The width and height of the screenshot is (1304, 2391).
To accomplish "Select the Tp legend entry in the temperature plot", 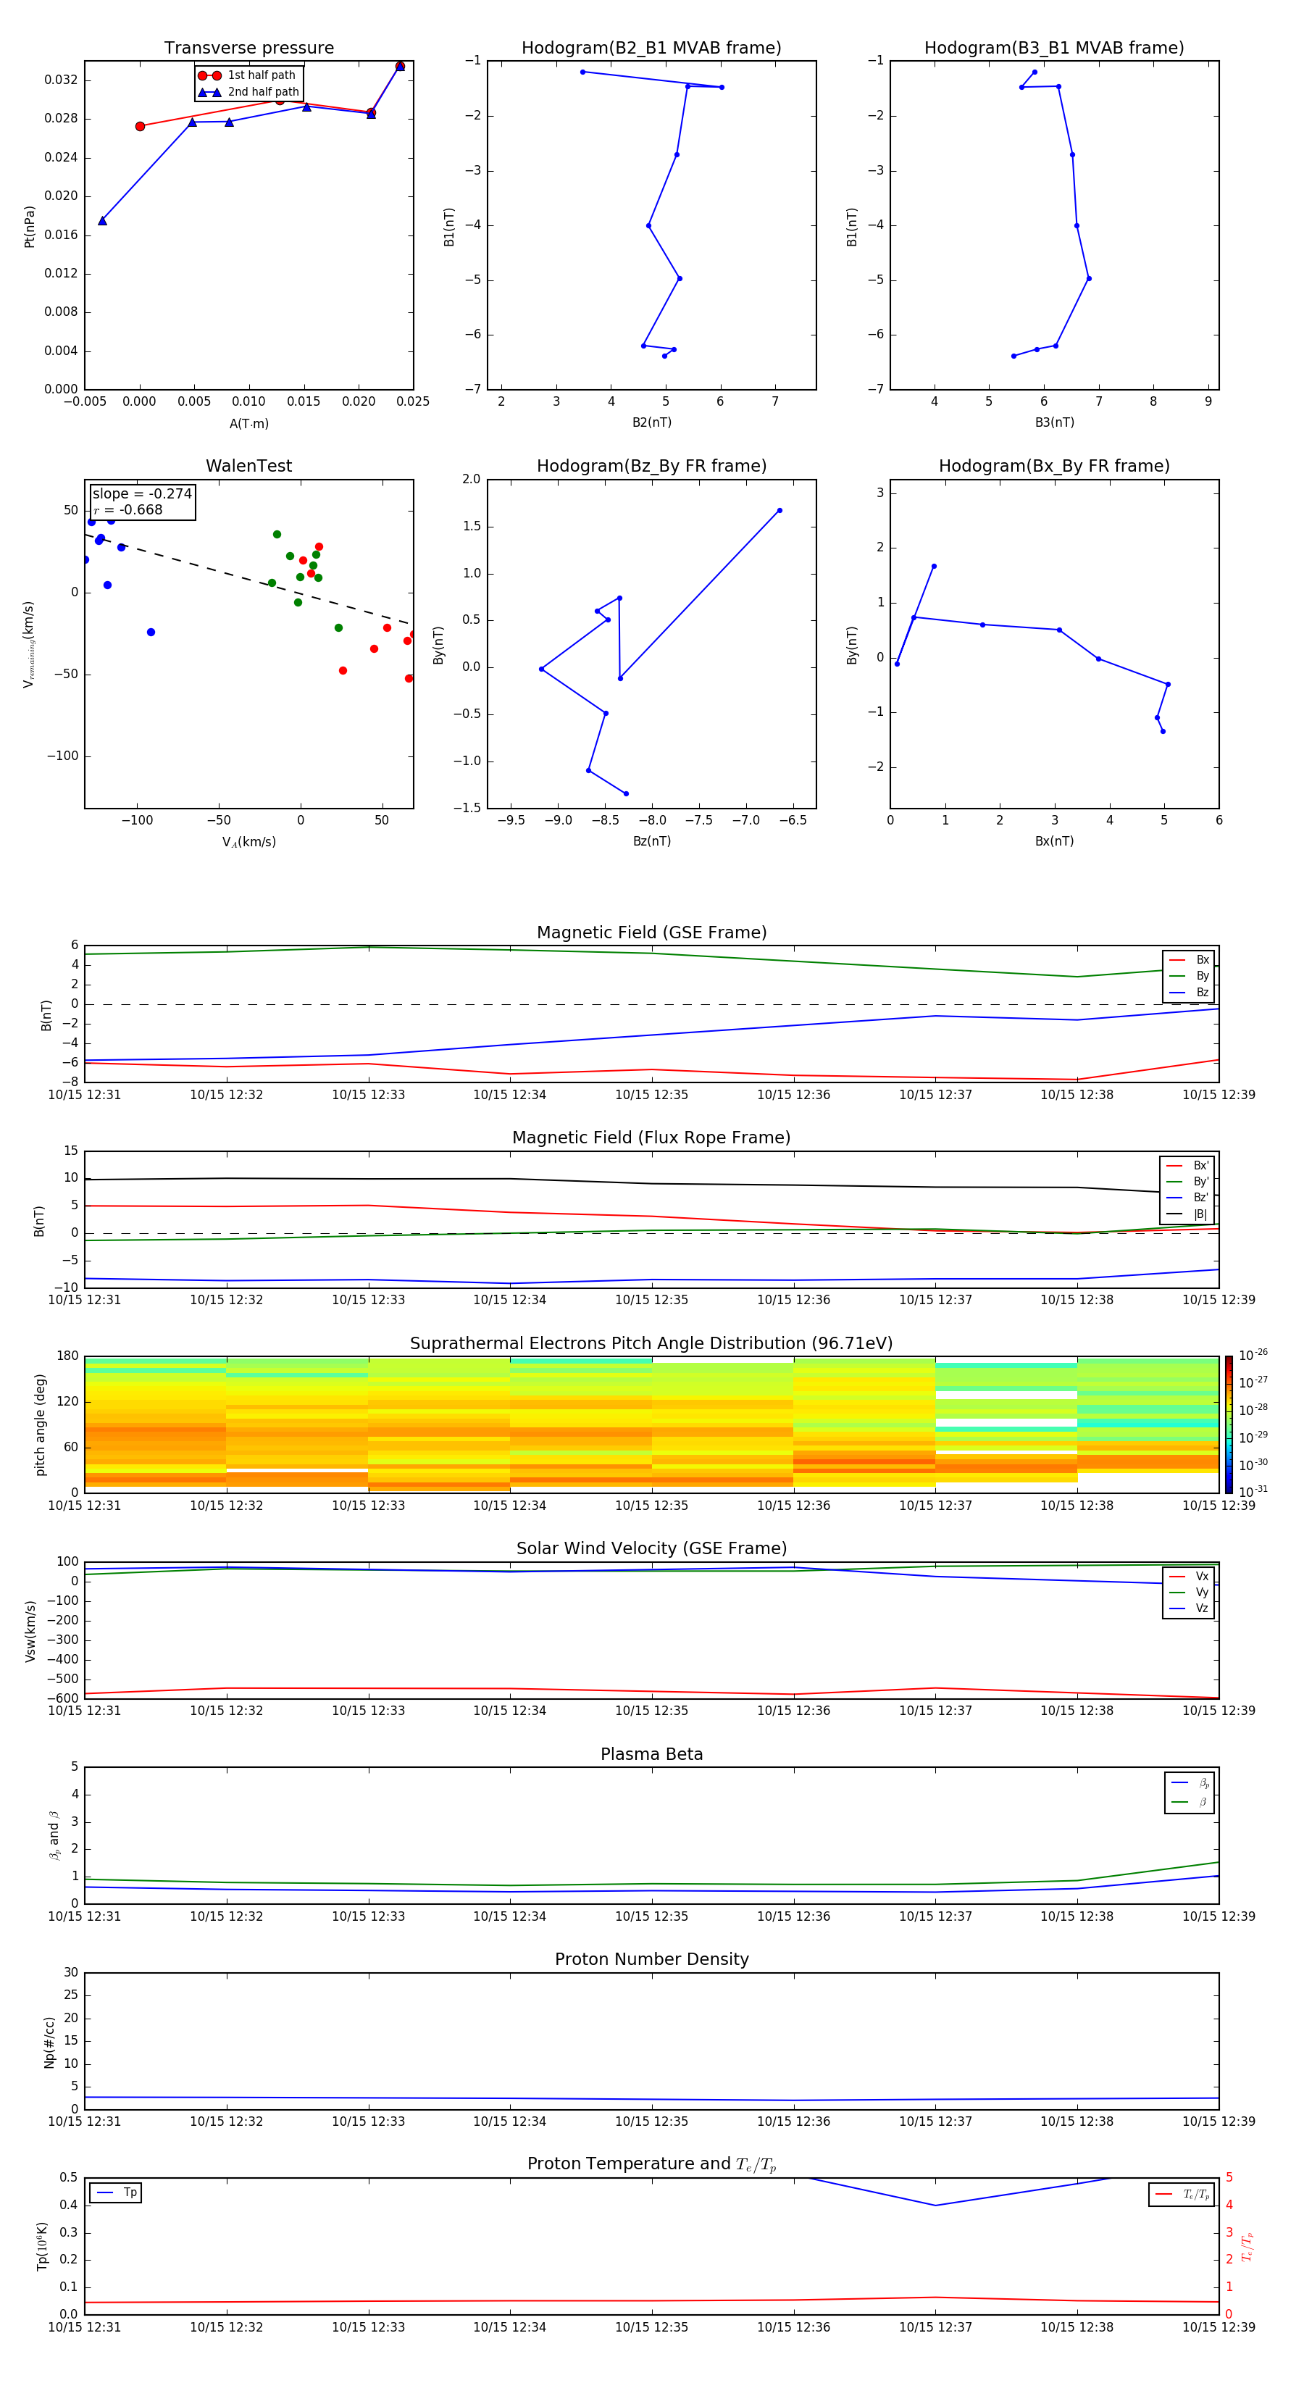I will [116, 2193].
